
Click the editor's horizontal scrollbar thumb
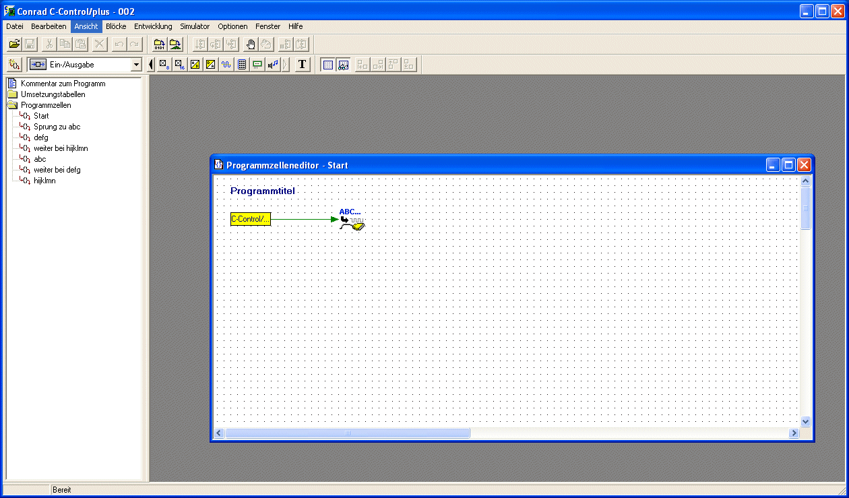tap(348, 433)
